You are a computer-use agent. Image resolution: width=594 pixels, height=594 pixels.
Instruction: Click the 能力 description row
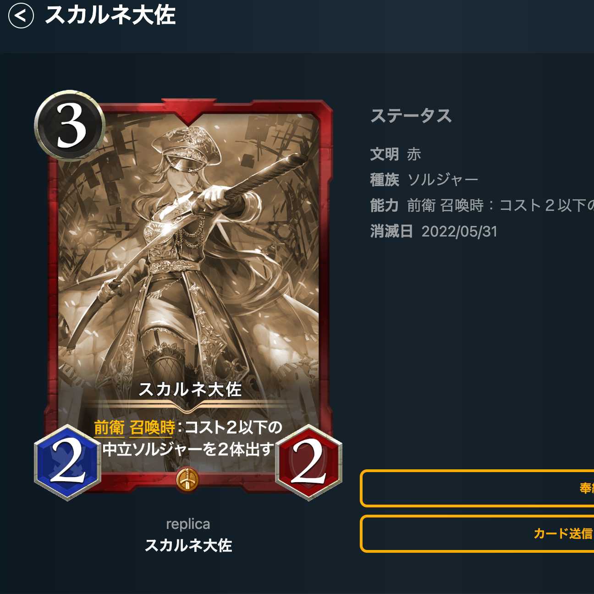[x=482, y=205]
